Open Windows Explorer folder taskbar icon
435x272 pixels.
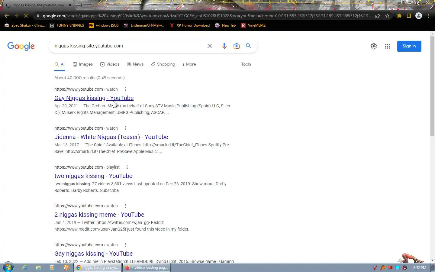[38, 267]
